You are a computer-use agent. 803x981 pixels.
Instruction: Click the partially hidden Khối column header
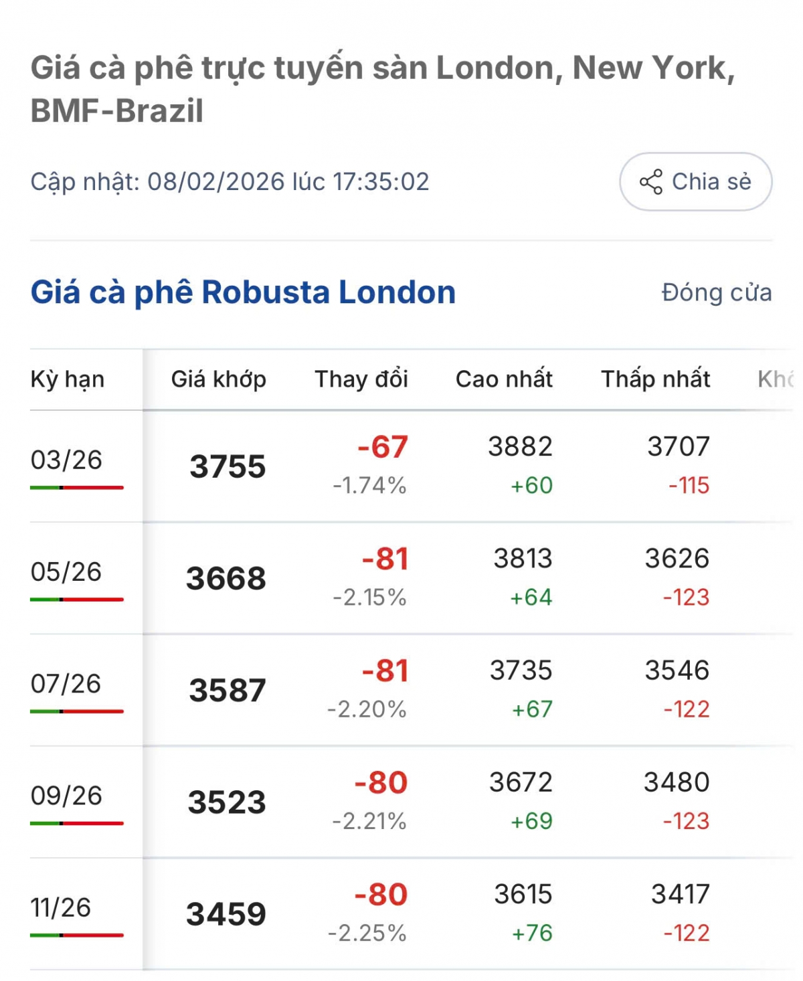click(x=778, y=379)
